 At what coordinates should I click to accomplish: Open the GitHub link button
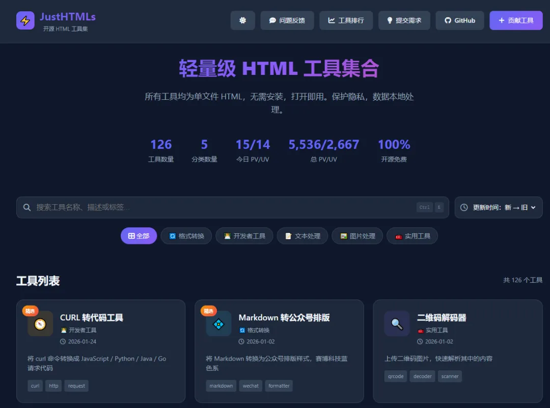pyautogui.click(x=459, y=20)
